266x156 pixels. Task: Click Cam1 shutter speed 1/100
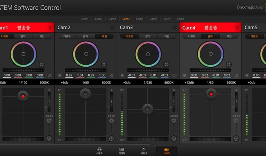pyautogui.click(x=23, y=83)
